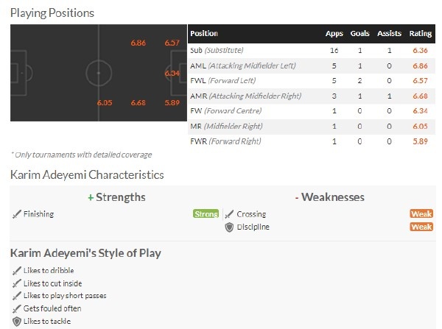This screenshot has width=442, height=329.
Task: Click the Position column header
Action: 204,34
